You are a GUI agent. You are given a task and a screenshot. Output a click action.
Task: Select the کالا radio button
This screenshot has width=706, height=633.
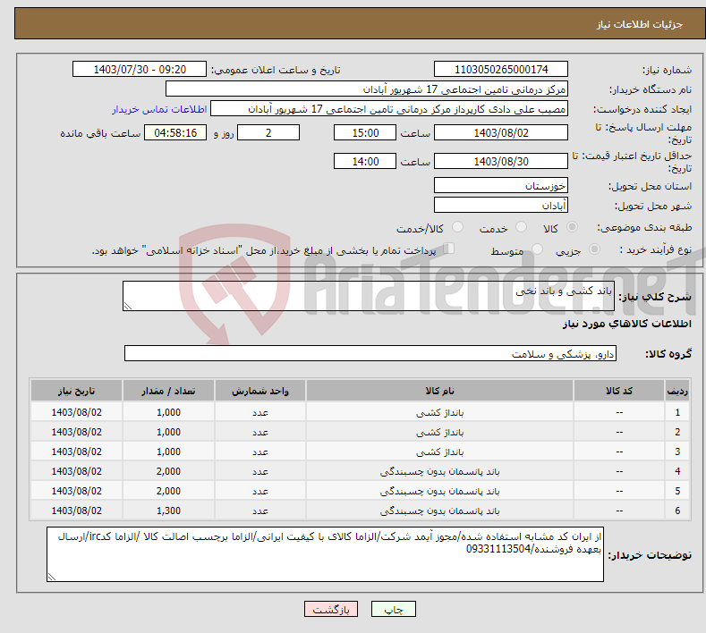coord(572,227)
